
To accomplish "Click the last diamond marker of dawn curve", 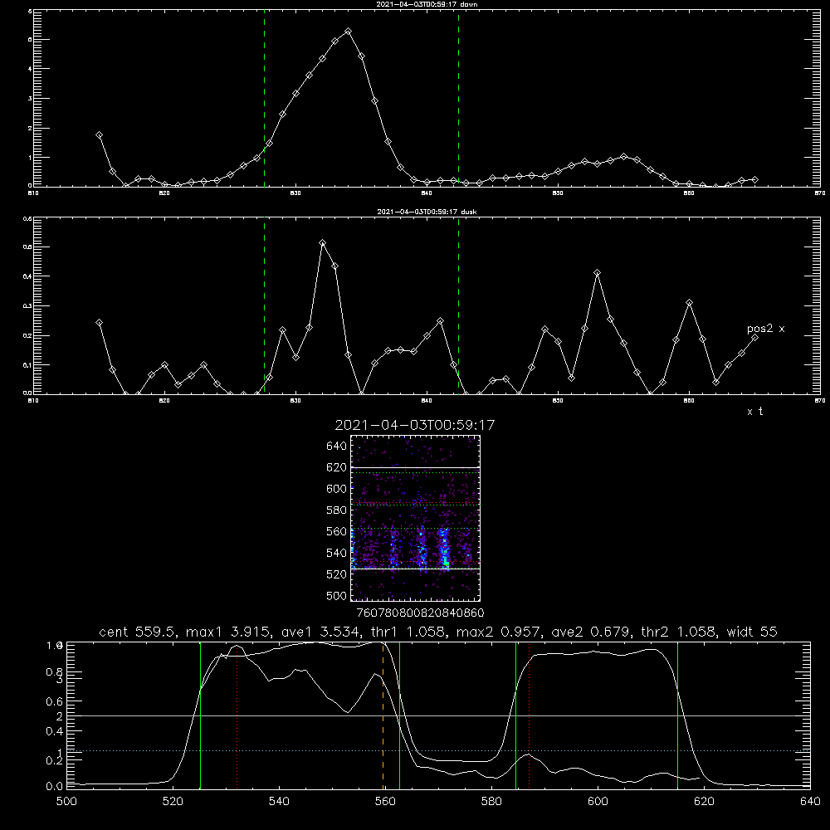I will coord(754,180).
